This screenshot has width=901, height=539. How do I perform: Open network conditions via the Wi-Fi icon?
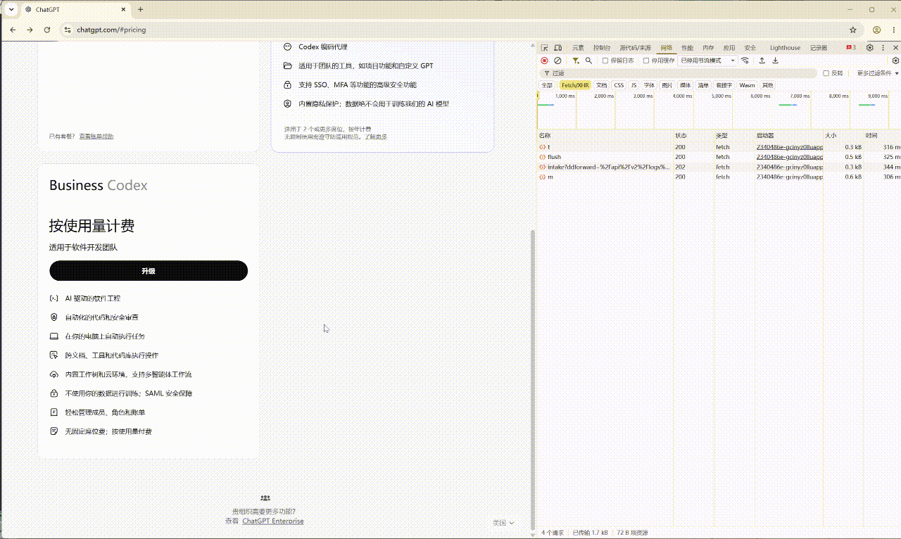(x=745, y=61)
